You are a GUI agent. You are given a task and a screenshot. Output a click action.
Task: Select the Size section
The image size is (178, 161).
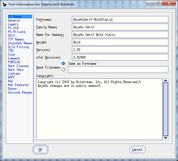click(x=11, y=55)
